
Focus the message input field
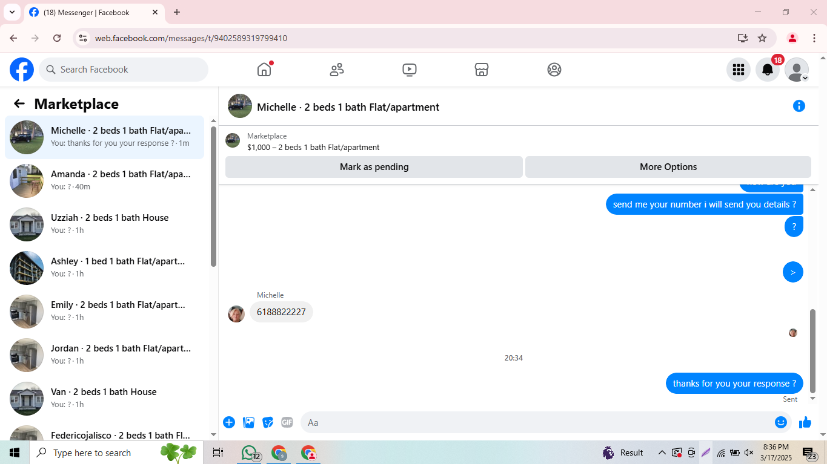538,422
